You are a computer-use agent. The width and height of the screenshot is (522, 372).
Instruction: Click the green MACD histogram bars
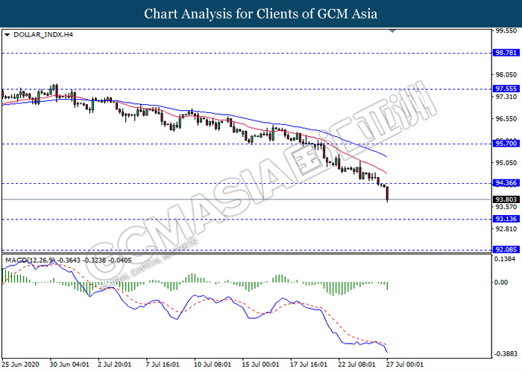coord(328,287)
